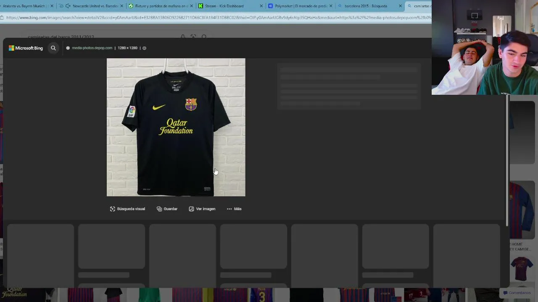This screenshot has width=538, height=302.
Task: Close the barcelona 2015 - Búsqueda tab
Action: point(400,6)
